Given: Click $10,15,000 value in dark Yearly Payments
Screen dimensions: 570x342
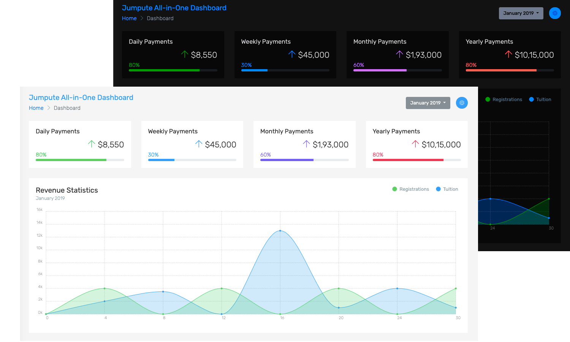Looking at the screenshot, I should tap(534, 55).
